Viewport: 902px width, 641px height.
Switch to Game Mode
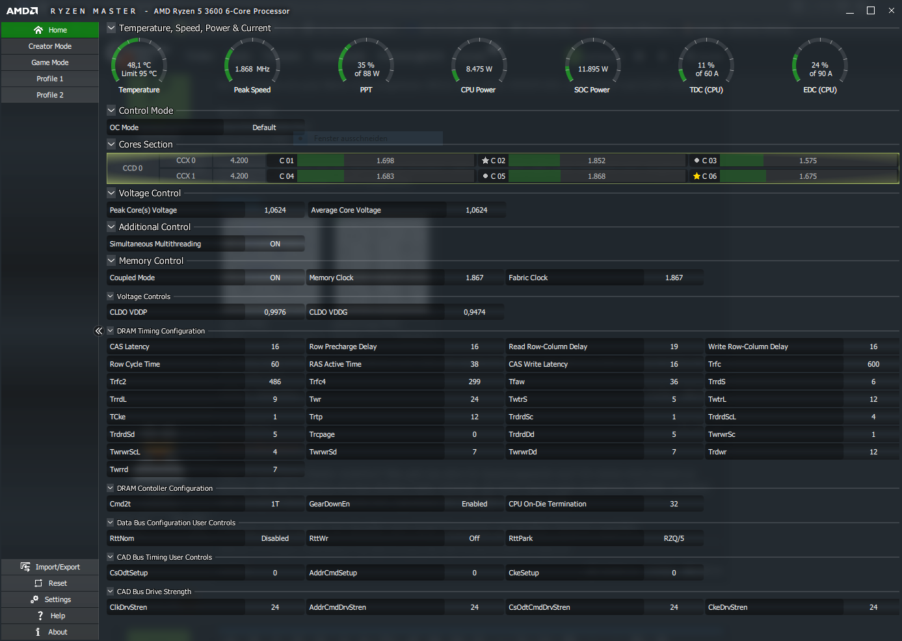click(50, 62)
